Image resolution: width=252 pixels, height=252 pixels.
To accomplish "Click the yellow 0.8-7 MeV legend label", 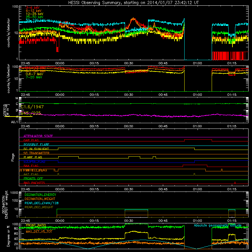I will pos(34,74).
